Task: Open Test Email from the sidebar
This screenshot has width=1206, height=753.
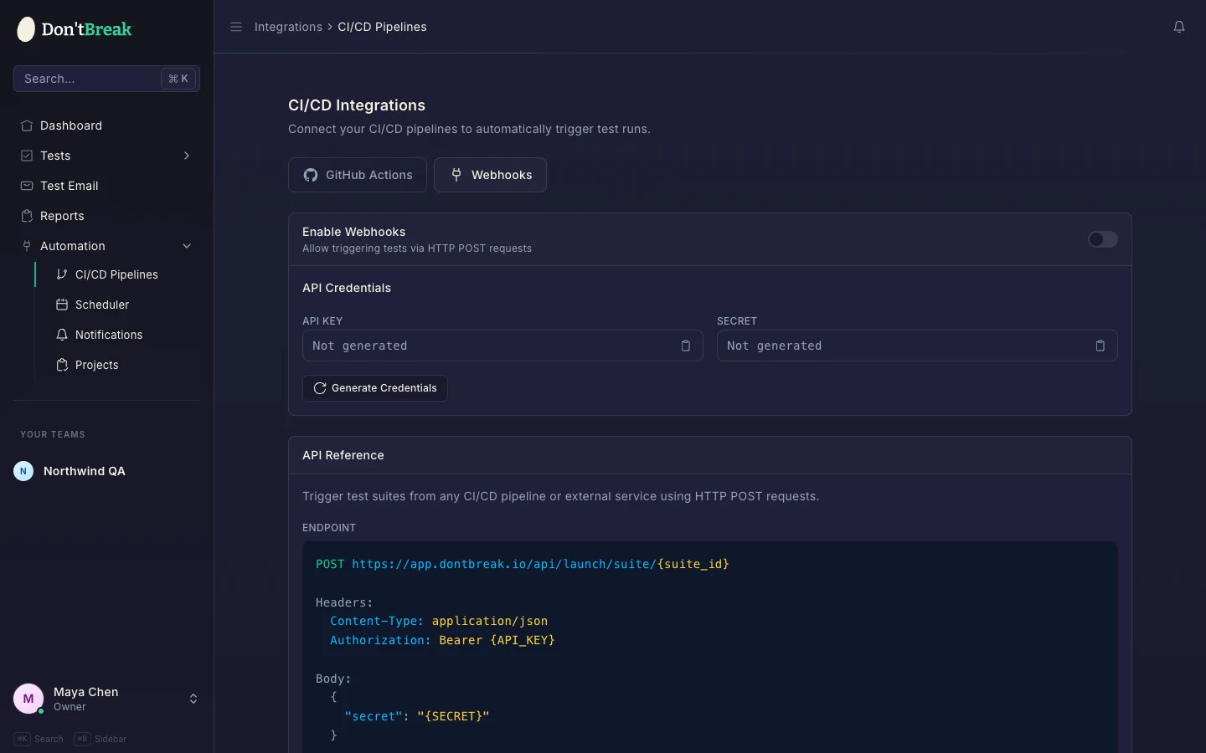Action: tap(106, 186)
